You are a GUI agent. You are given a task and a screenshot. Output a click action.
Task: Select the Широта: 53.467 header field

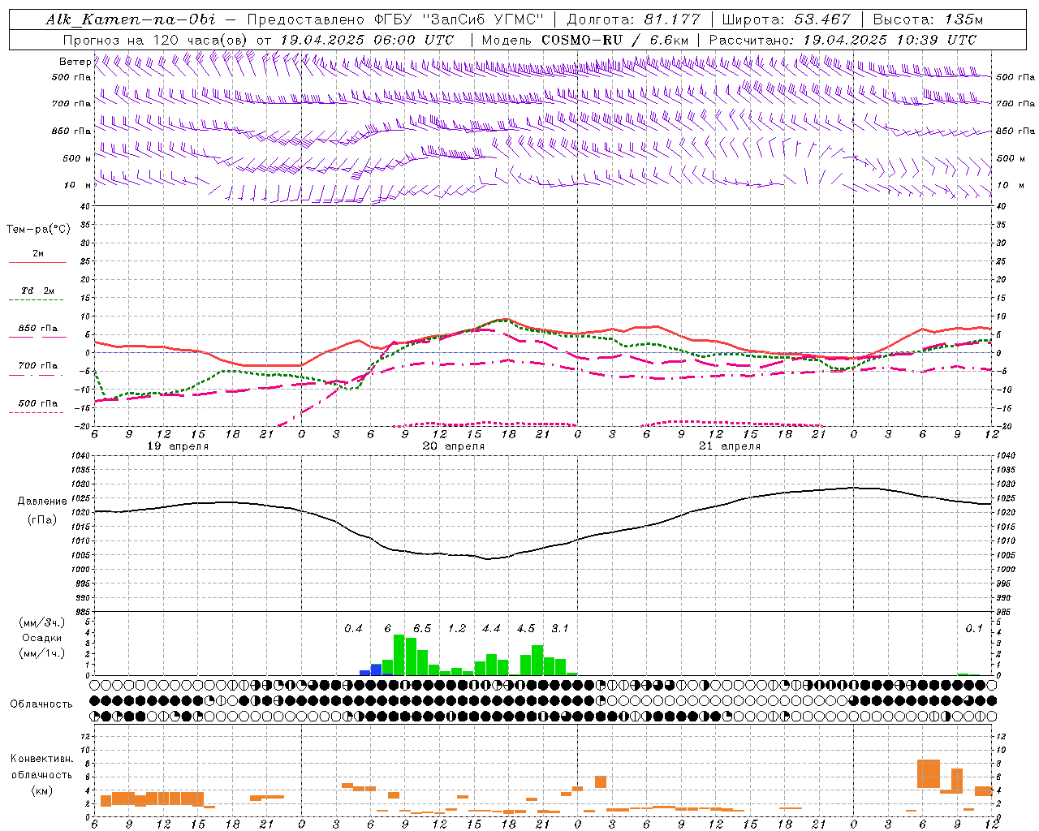tap(787, 19)
